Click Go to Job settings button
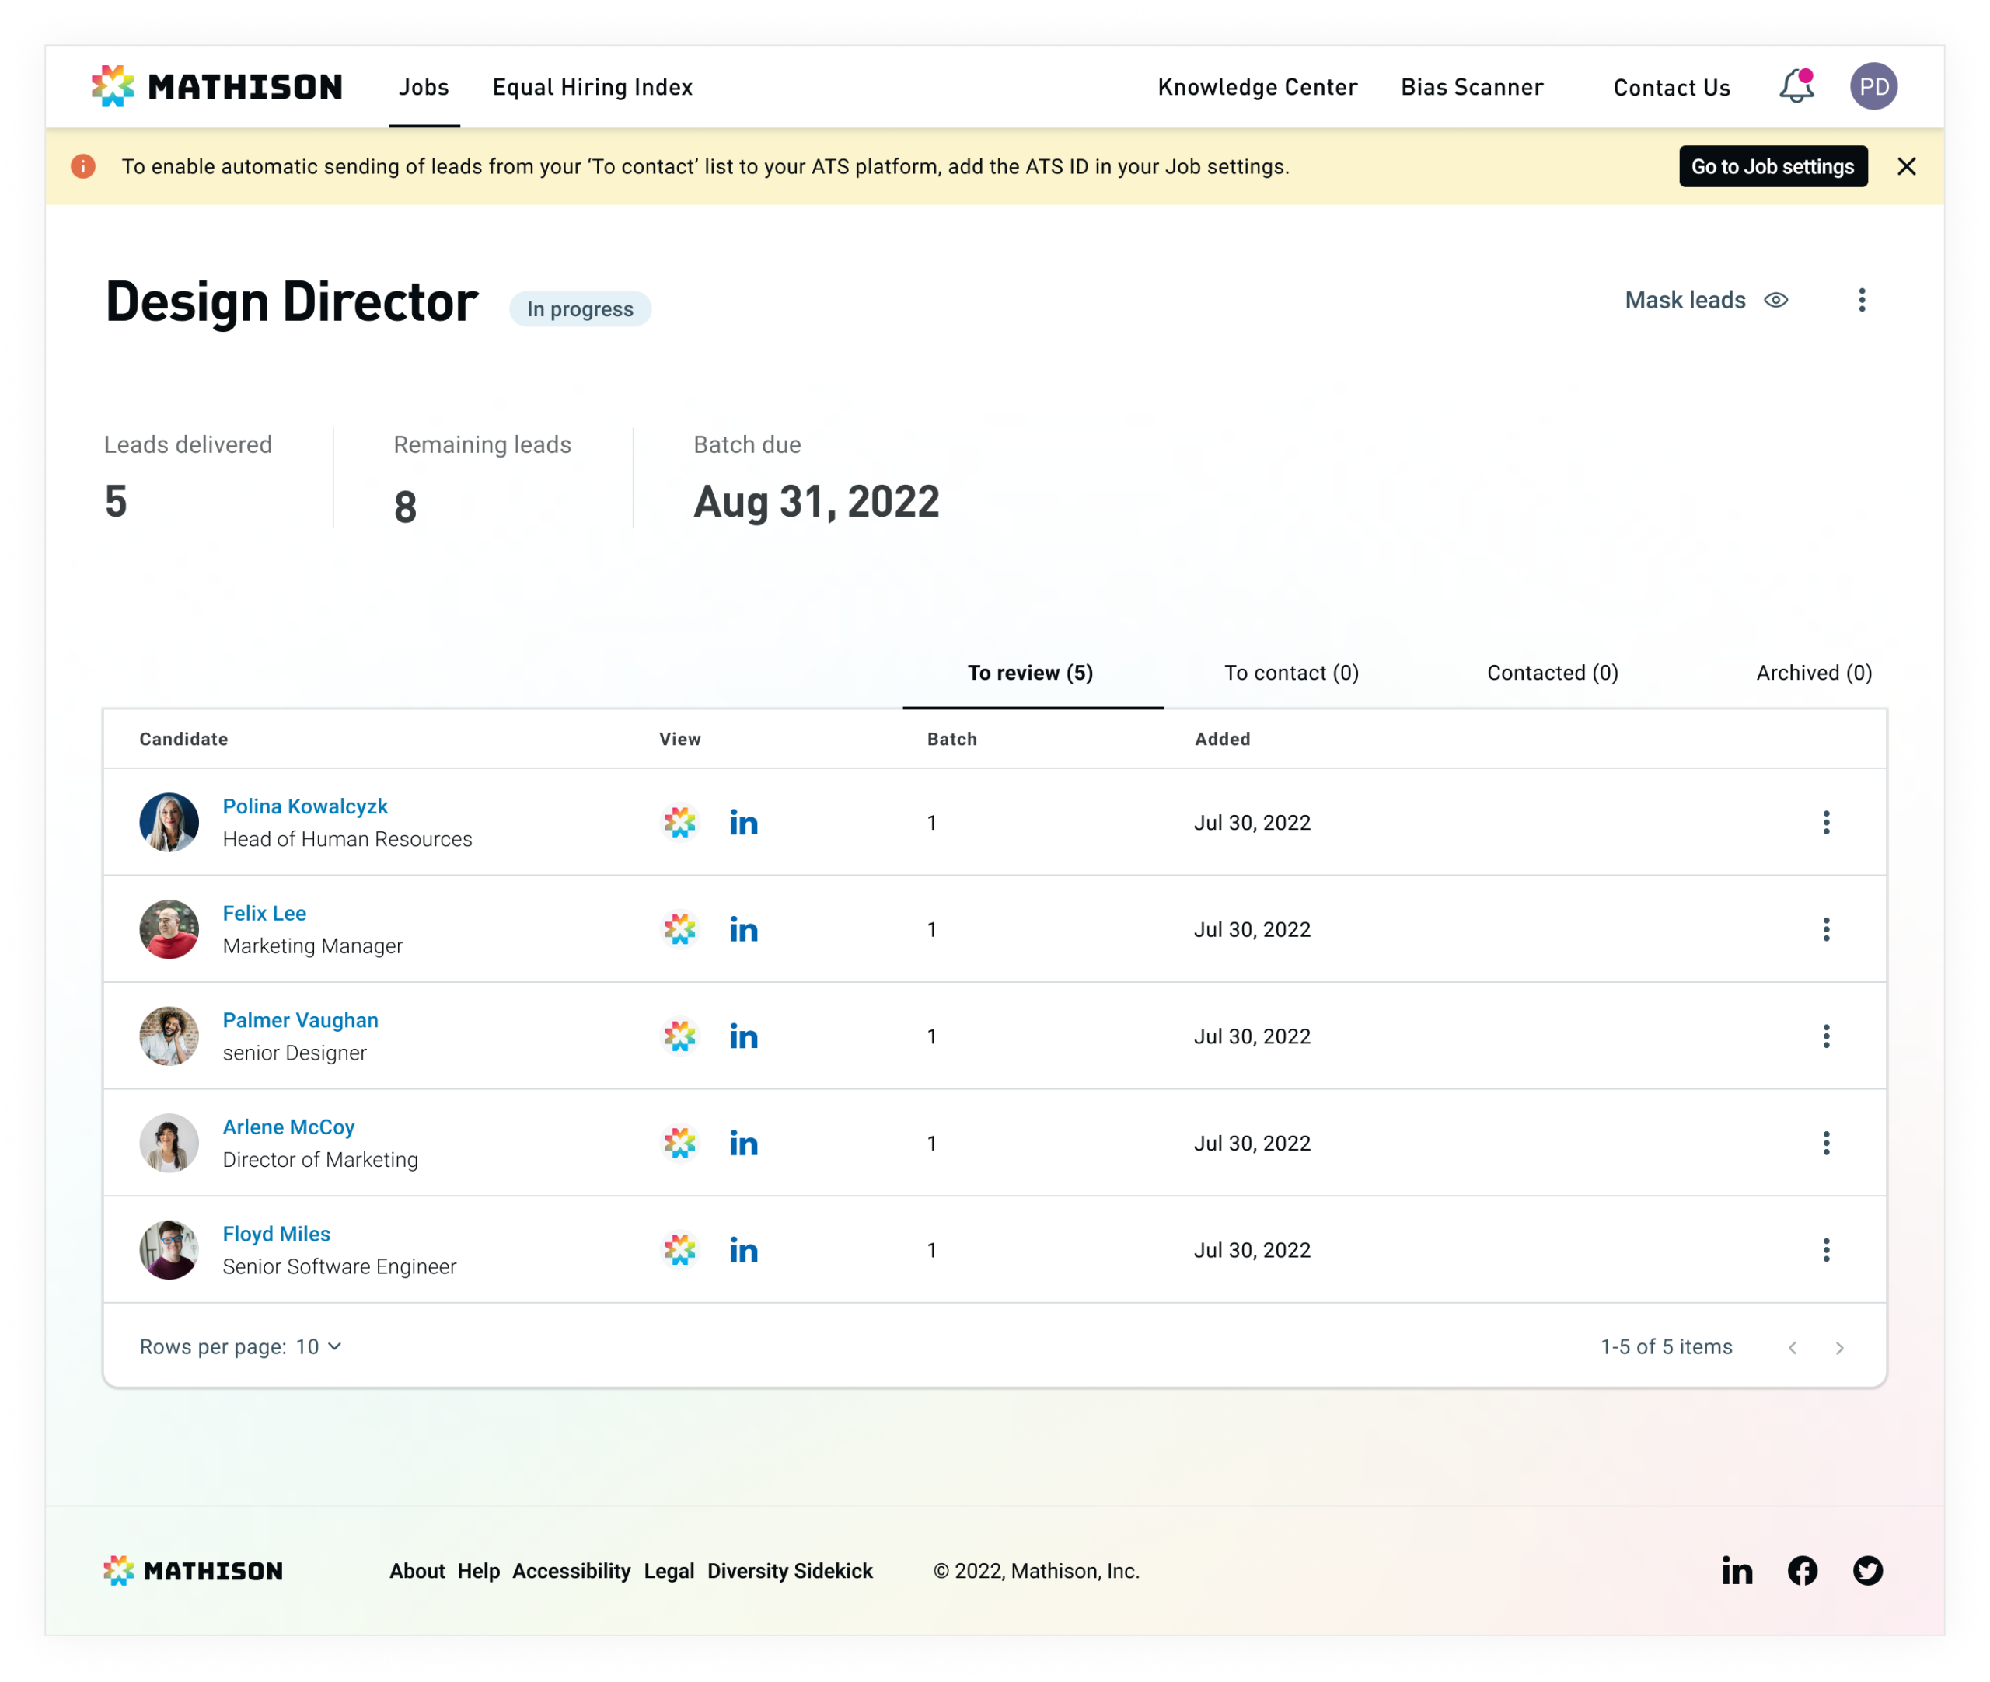1990x1682 pixels. pyautogui.click(x=1772, y=167)
